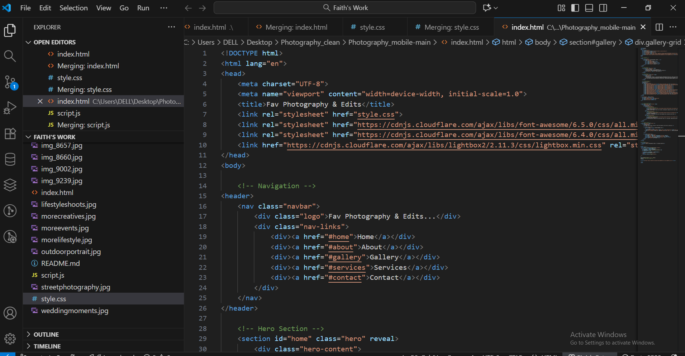Click section#gallery in the breadcrumb
685x356 pixels.
592,42
